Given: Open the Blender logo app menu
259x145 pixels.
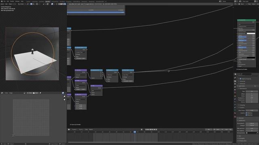Looking at the screenshot, I should click(x=2, y=1).
